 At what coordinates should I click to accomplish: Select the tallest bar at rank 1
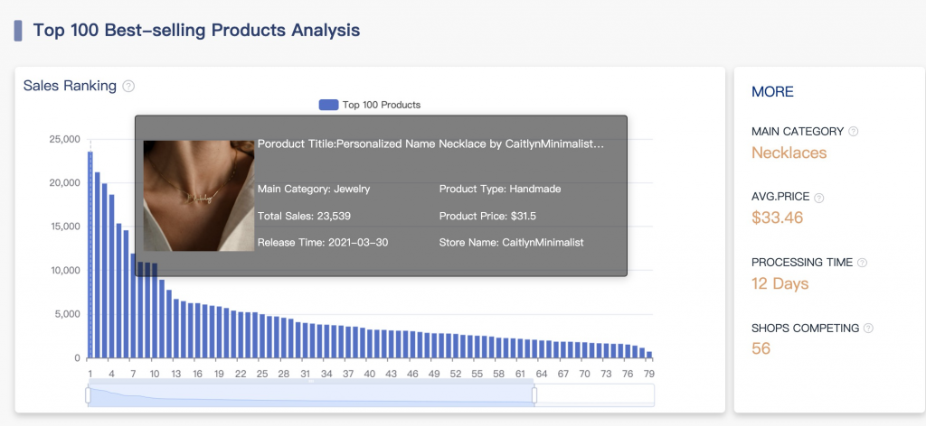click(90, 255)
